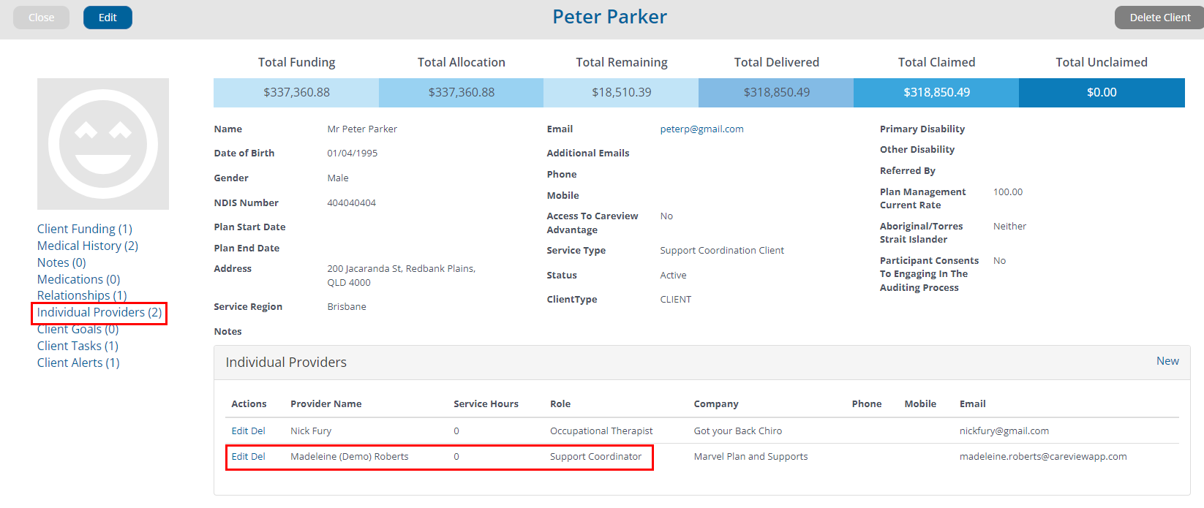Open Relationships (1) section
Screen dimensions: 1204x508
pos(82,295)
